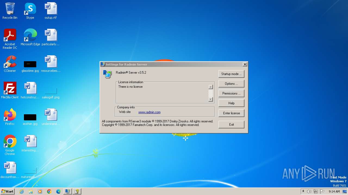348x195 pixels.
Task: Open Windows Media Player taskbar icon
Action: click(40, 191)
